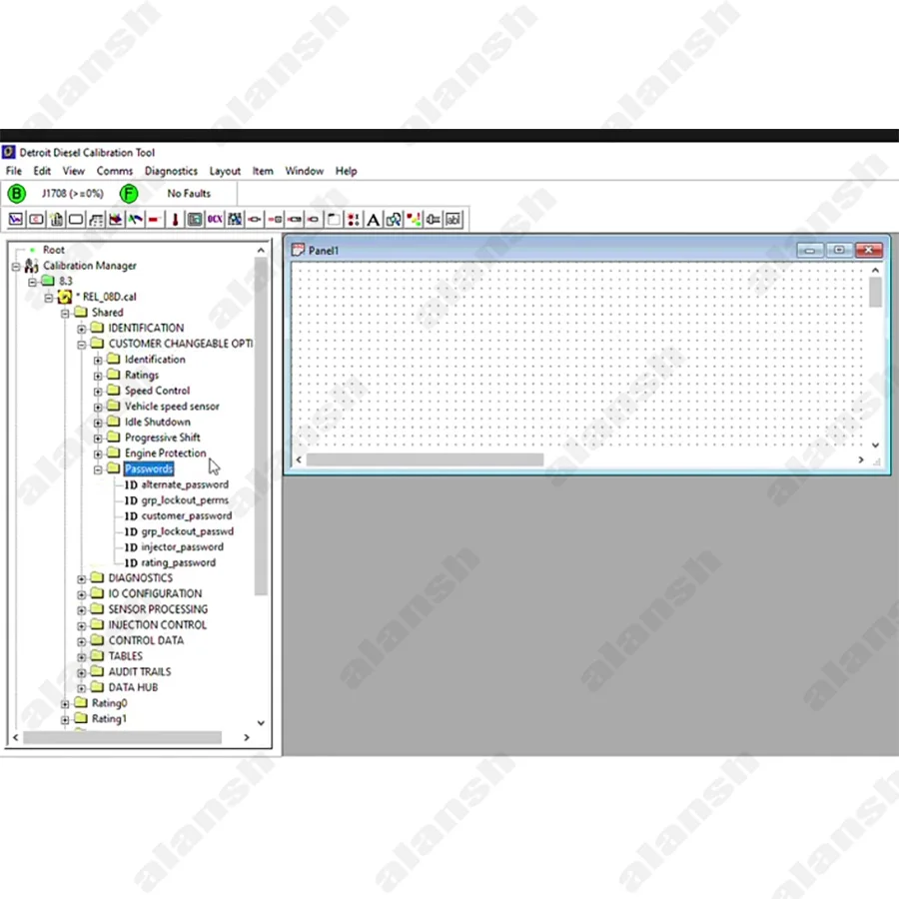Click the tree panel vertical scrollbar thumb
The height and width of the screenshot is (899, 899).
(x=261, y=427)
